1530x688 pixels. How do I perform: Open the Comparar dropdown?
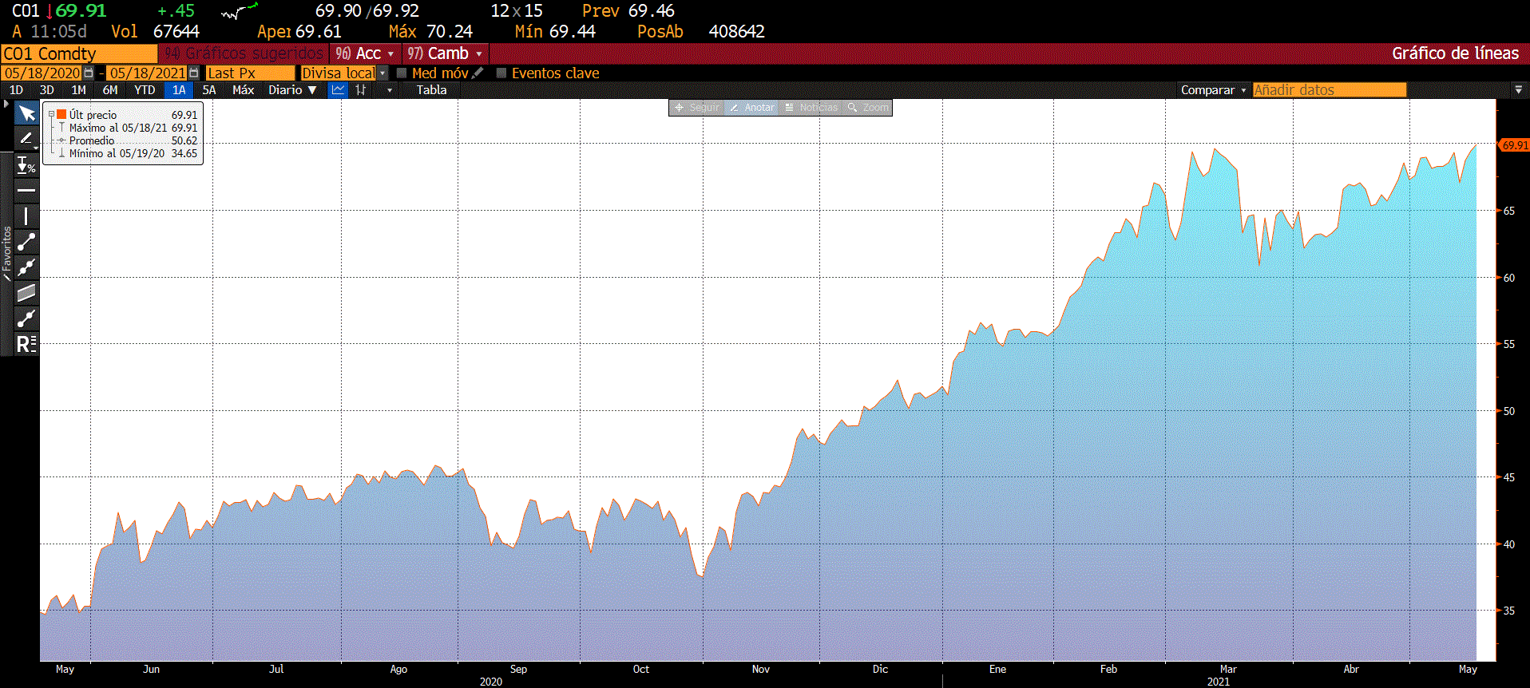tap(1213, 90)
